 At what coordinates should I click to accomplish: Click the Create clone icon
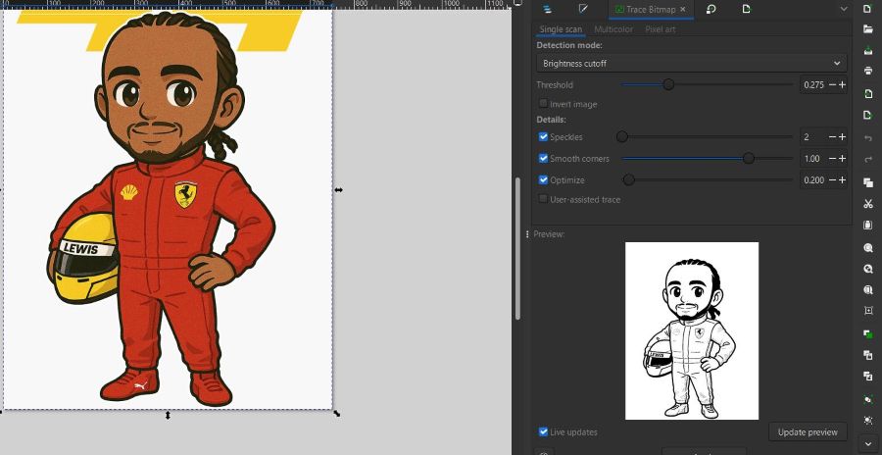click(868, 355)
